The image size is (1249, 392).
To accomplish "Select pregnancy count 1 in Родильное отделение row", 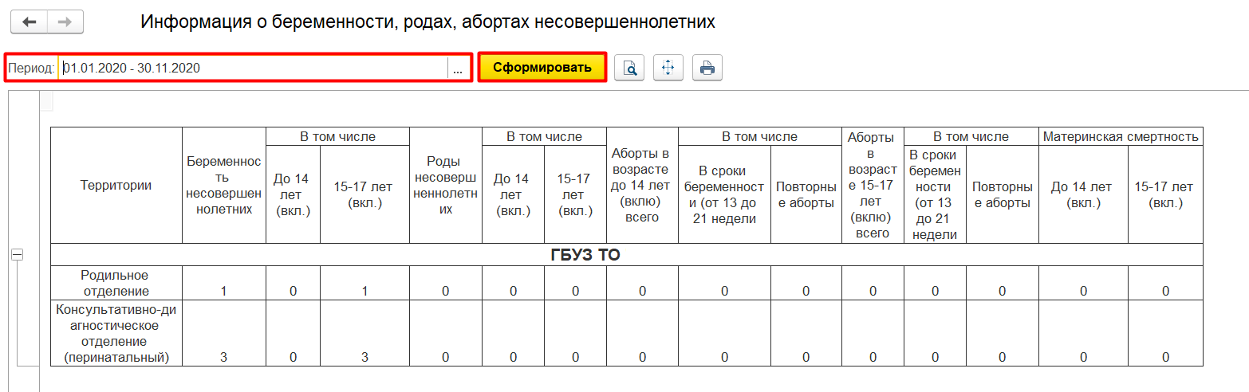I will [x=224, y=292].
